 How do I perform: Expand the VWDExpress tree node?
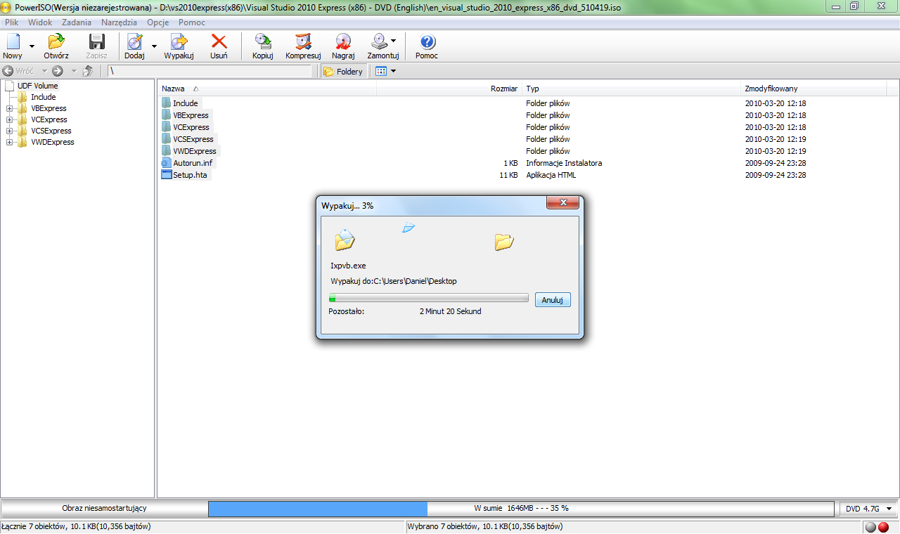tap(10, 143)
